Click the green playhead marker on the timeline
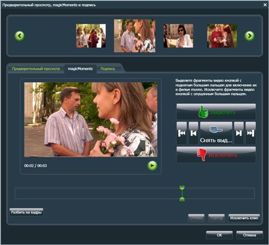 tap(182, 193)
